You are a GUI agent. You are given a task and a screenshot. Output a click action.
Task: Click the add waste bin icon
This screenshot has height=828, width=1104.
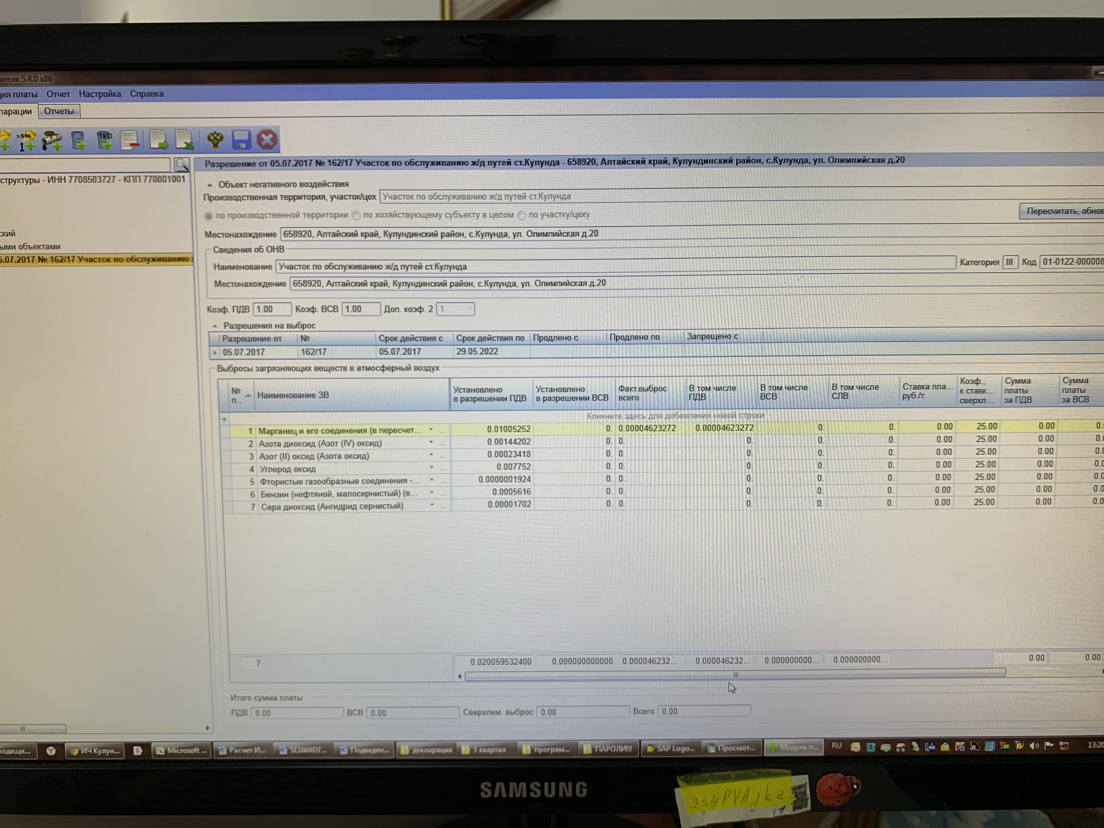pos(78,140)
